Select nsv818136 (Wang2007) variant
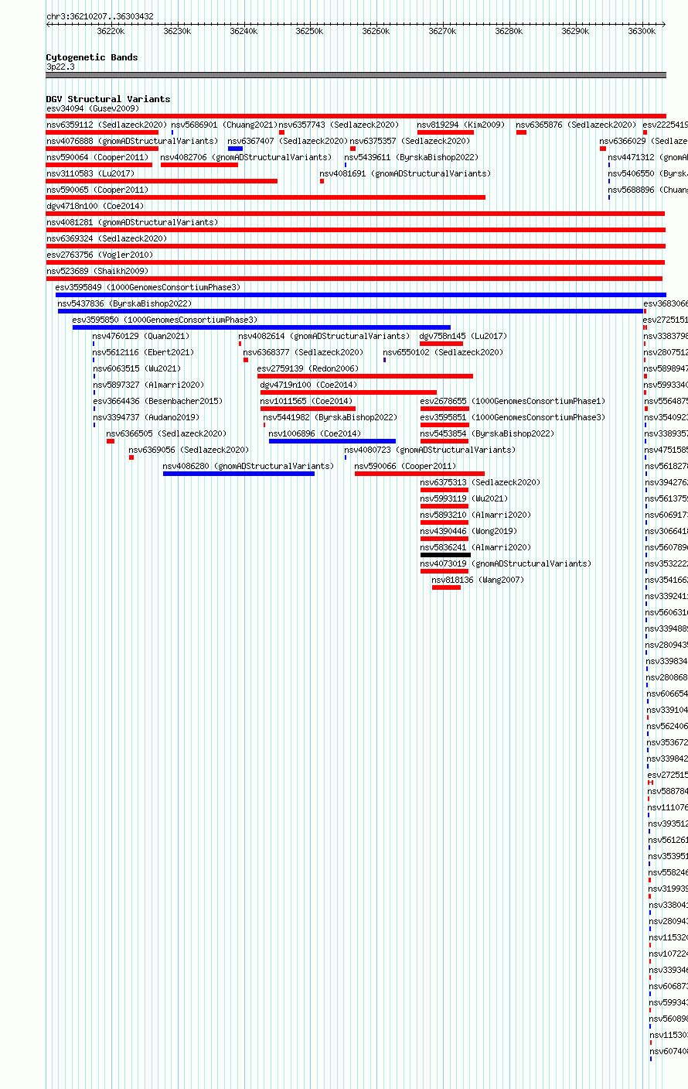688x1089 pixels. click(478, 580)
